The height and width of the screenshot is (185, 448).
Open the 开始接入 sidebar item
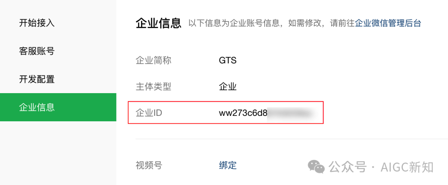(x=37, y=23)
